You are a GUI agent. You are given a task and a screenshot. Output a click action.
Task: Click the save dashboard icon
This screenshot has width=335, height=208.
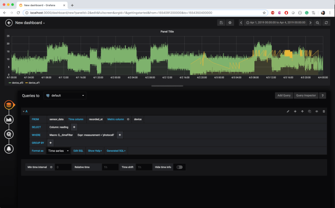coord(221,22)
